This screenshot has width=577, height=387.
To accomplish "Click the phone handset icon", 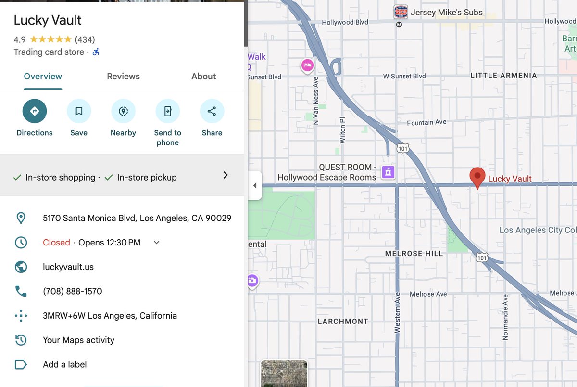I will pyautogui.click(x=21, y=291).
